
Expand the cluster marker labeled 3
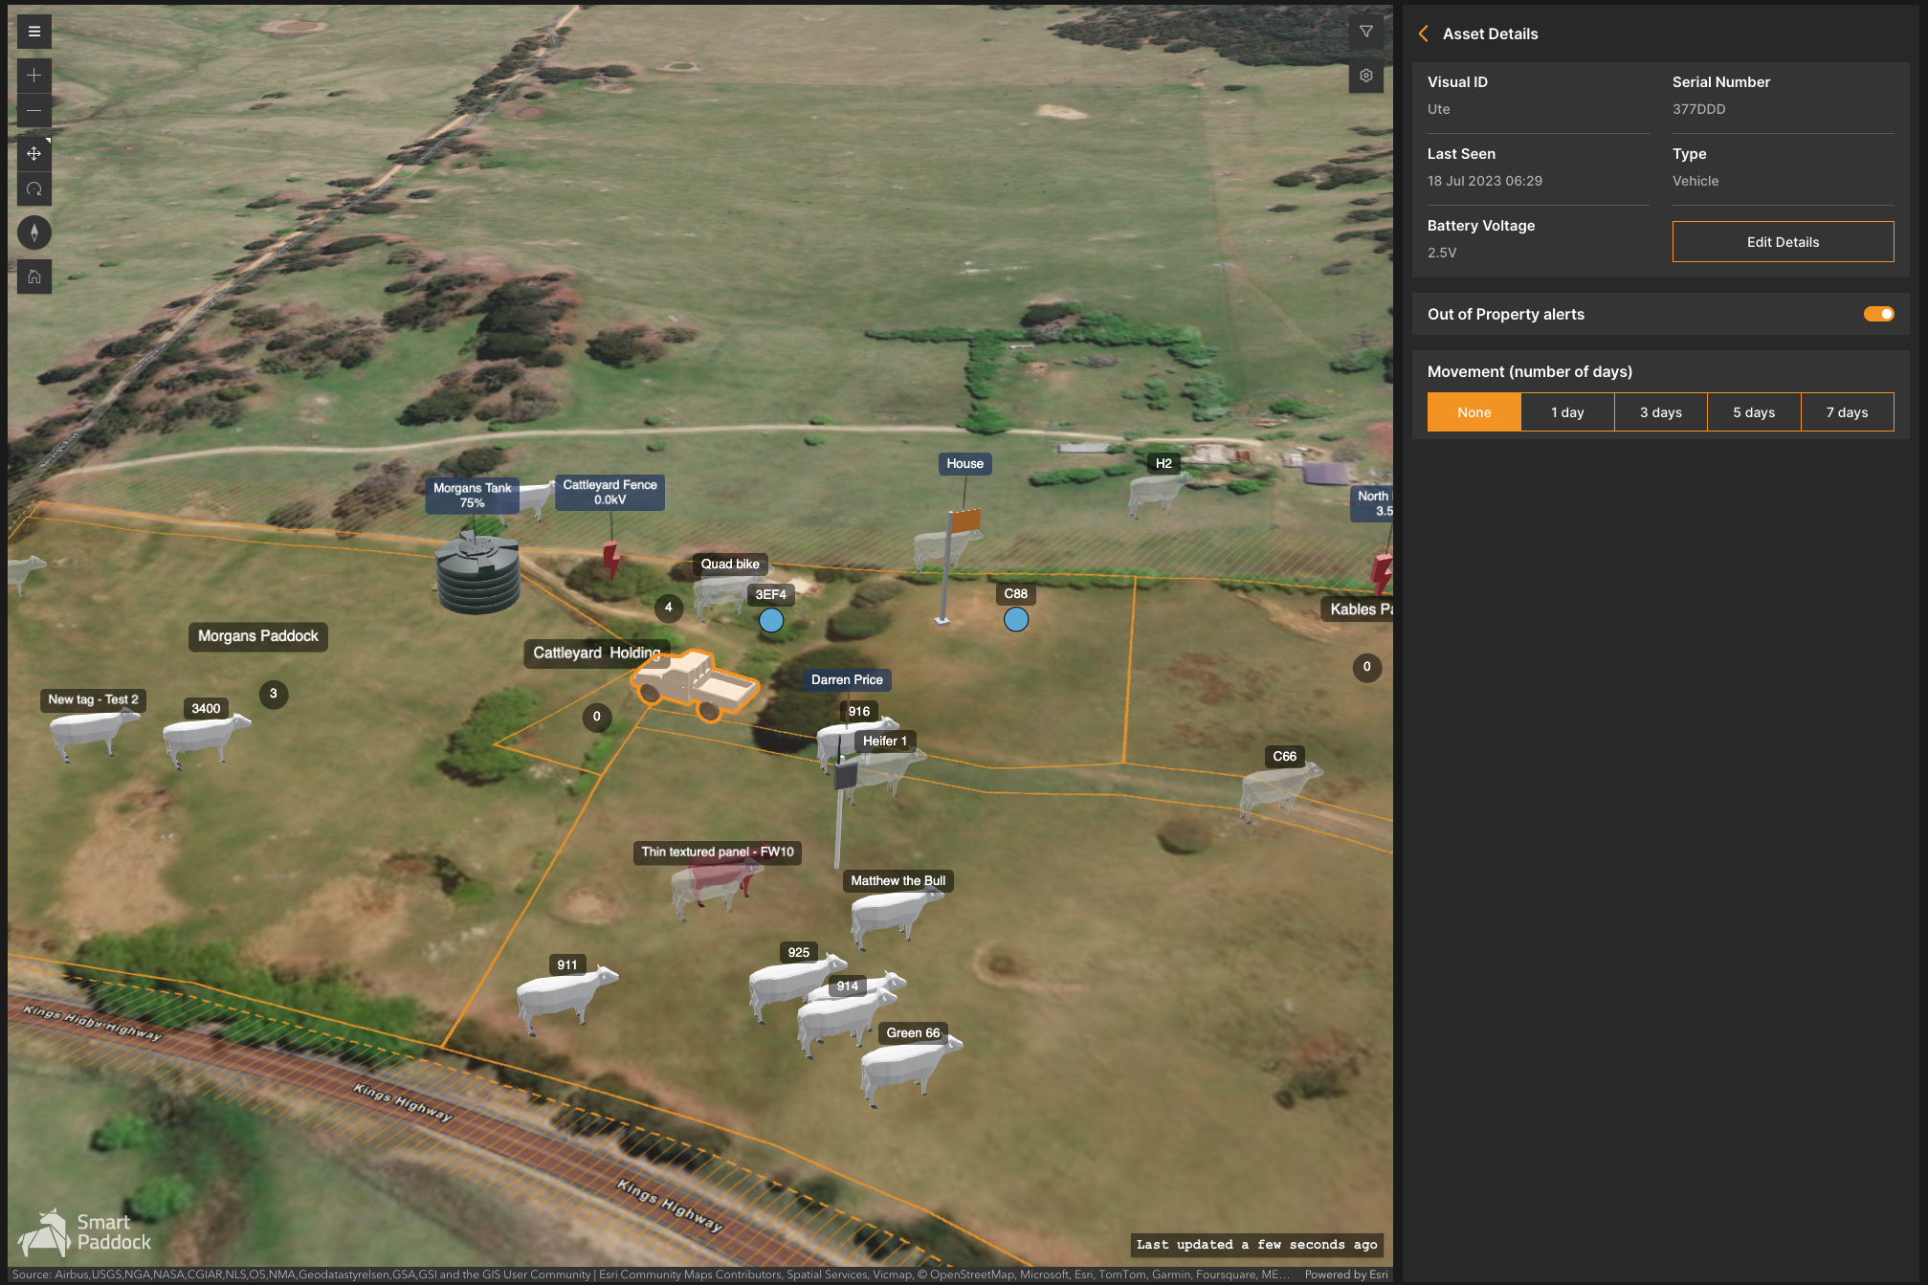[273, 694]
